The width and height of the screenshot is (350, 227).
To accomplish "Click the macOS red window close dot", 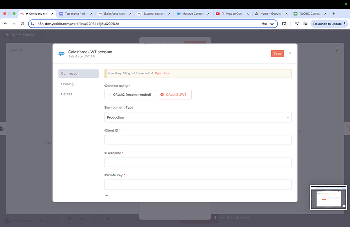I will click(x=5, y=14).
